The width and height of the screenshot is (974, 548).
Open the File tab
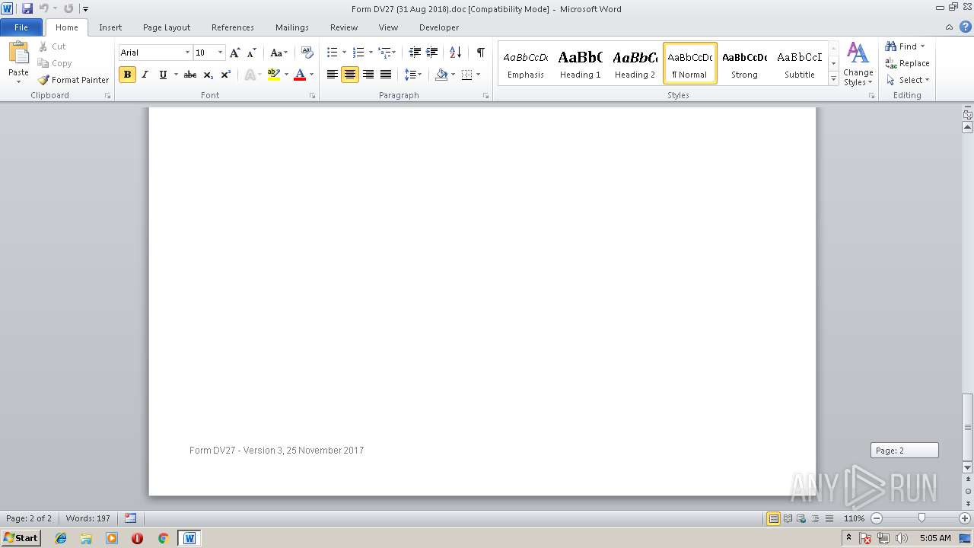pyautogui.click(x=21, y=27)
